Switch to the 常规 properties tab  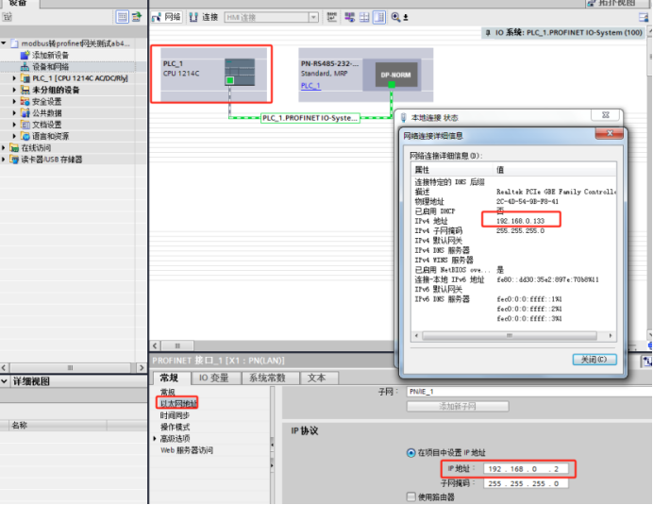pos(170,378)
